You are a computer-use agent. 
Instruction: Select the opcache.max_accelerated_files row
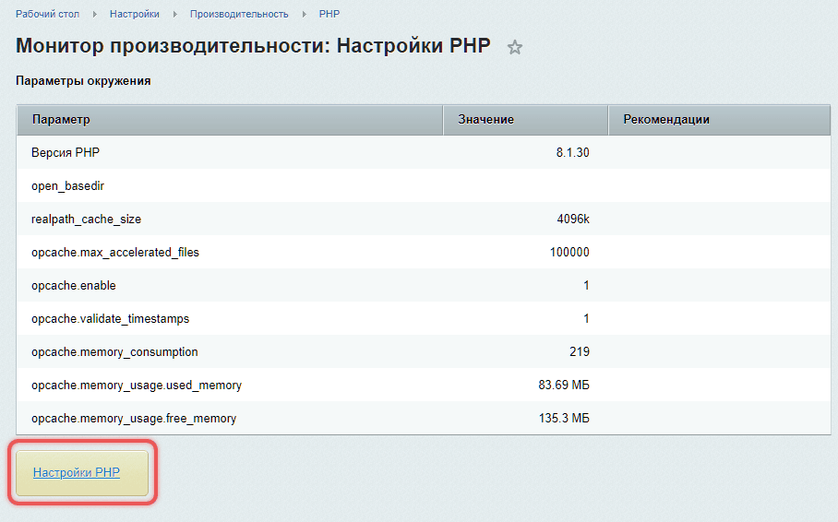click(x=424, y=252)
